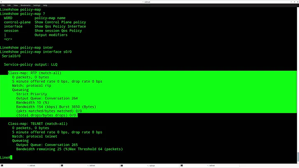The height and width of the screenshot is (168, 299).
Task: Click 'show policy-map inter' command line
Action: tap(27, 47)
